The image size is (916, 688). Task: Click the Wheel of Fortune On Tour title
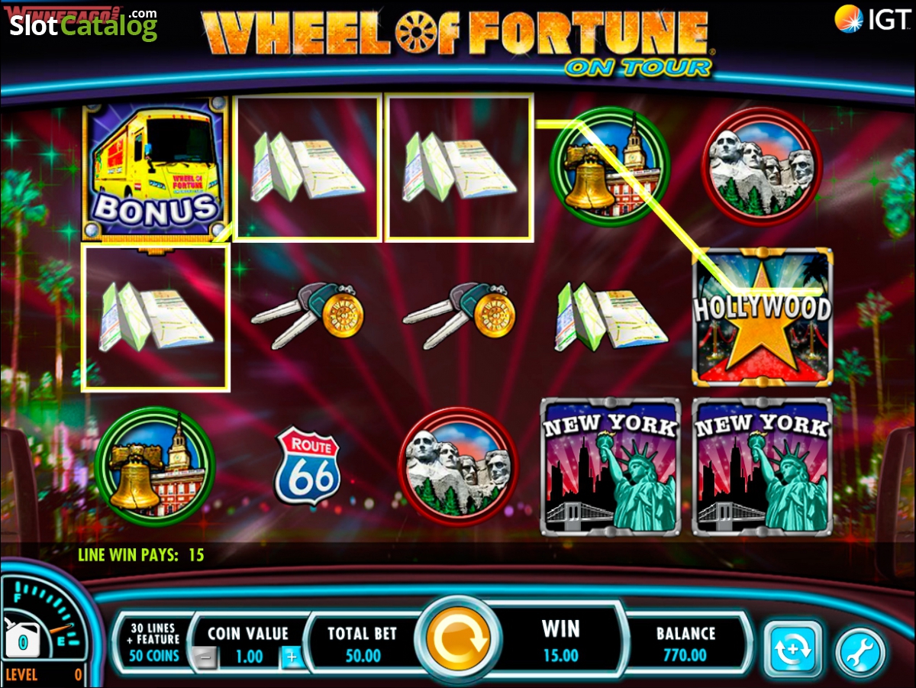click(456, 40)
